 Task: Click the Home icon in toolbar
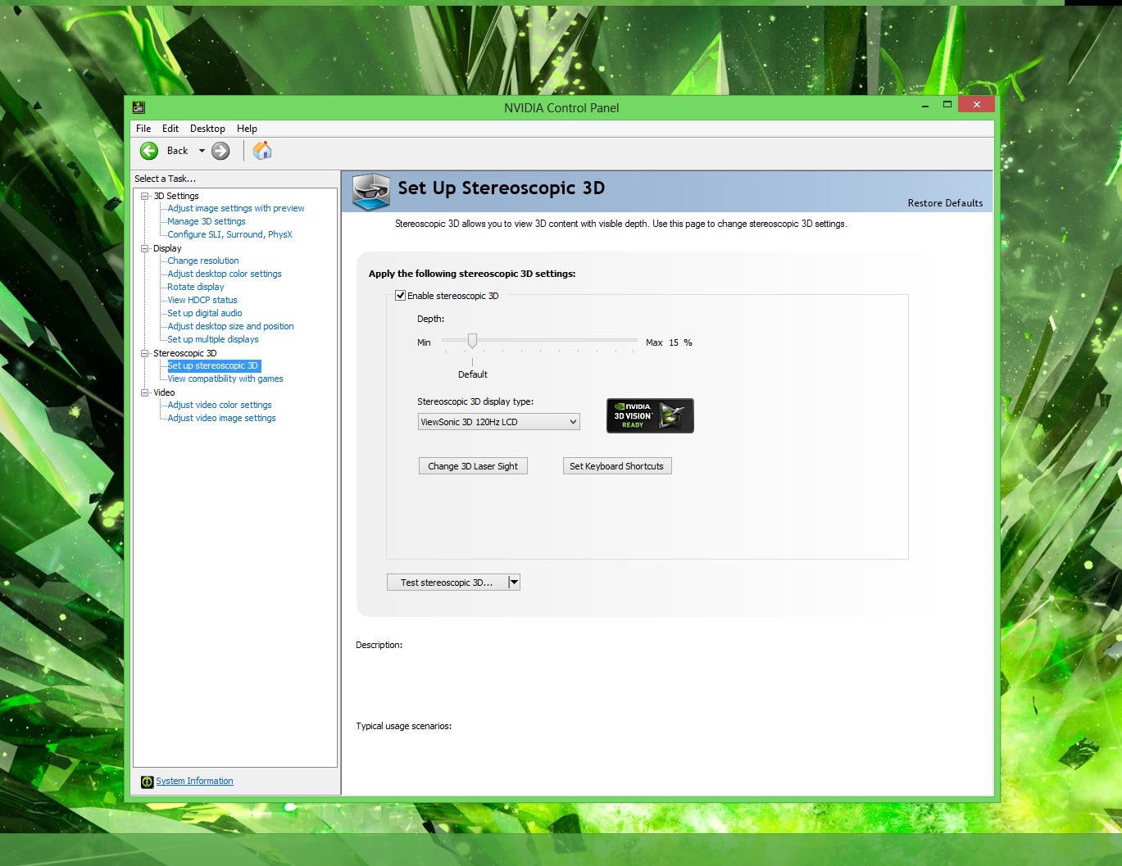tap(262, 151)
